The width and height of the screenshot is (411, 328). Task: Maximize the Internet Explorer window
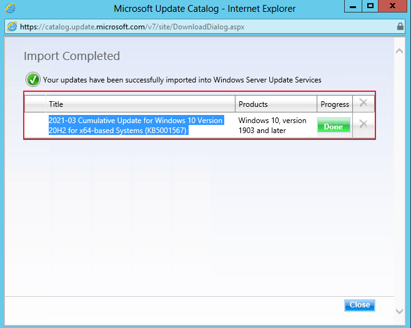(x=370, y=6)
